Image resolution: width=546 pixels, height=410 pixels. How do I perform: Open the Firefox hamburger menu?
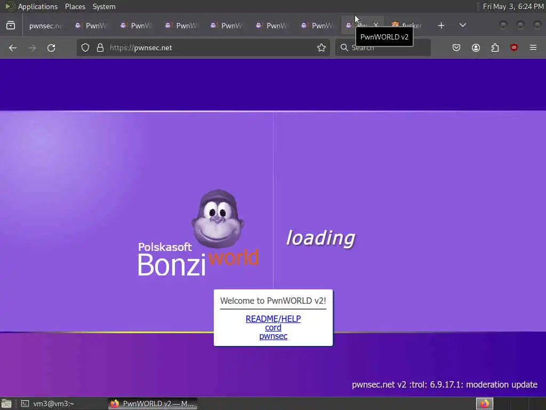(533, 48)
